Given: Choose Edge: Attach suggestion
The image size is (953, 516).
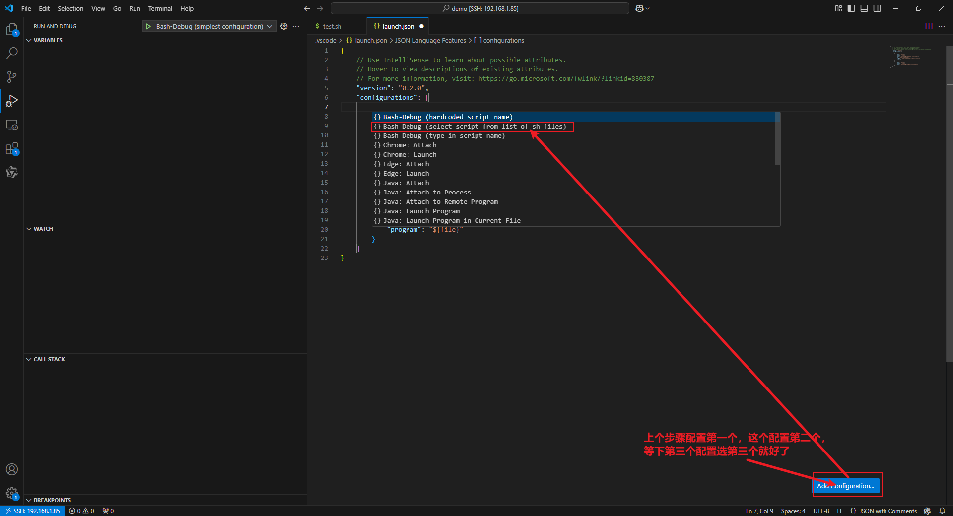Looking at the screenshot, I should (574, 164).
